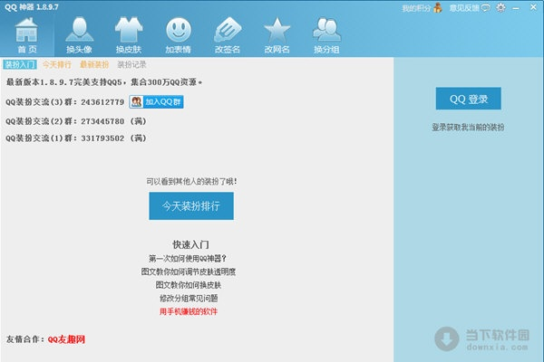Image resolution: width=544 pixels, height=362 pixels.
Task: Open QQ友趣网 partner link
Action: pos(66,339)
